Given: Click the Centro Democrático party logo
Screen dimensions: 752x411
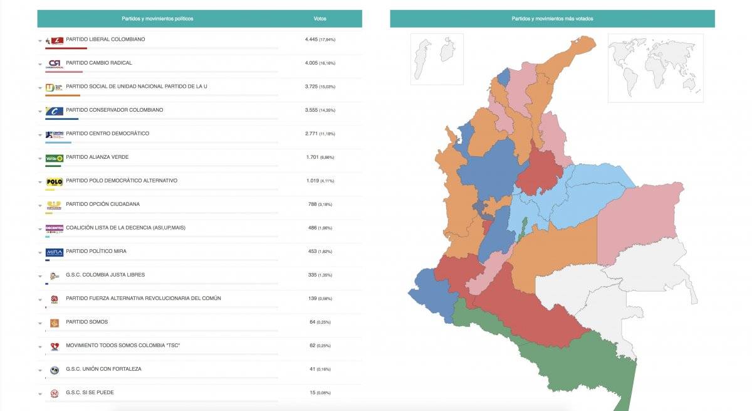Looking at the screenshot, I should [x=55, y=134].
